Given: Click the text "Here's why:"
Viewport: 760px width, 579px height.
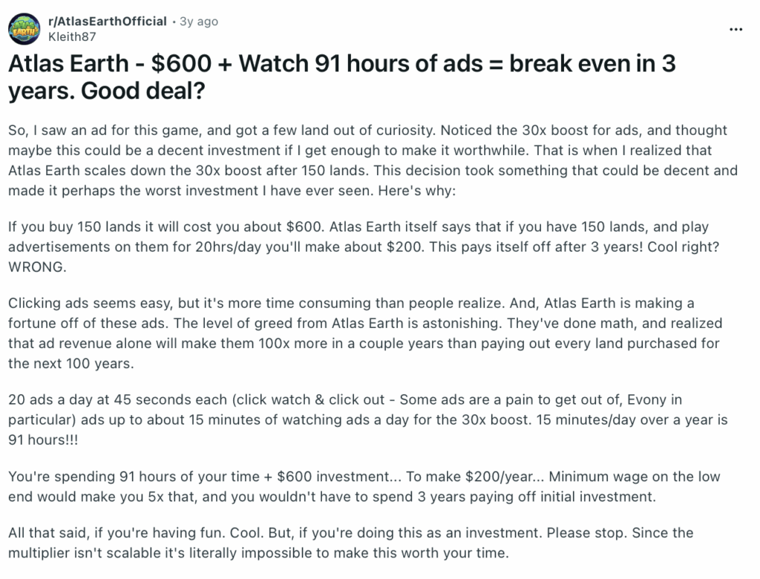Looking at the screenshot, I should click(x=416, y=190).
